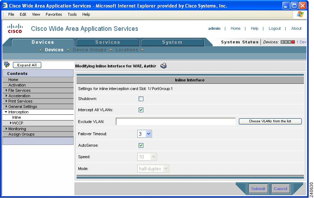Click the Cisco logo
This screenshot has width=314, height=198.
pyautogui.click(x=15, y=28)
